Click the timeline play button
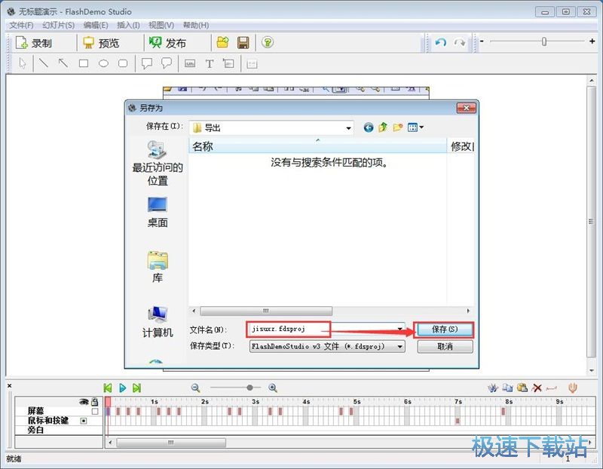 tap(122, 388)
